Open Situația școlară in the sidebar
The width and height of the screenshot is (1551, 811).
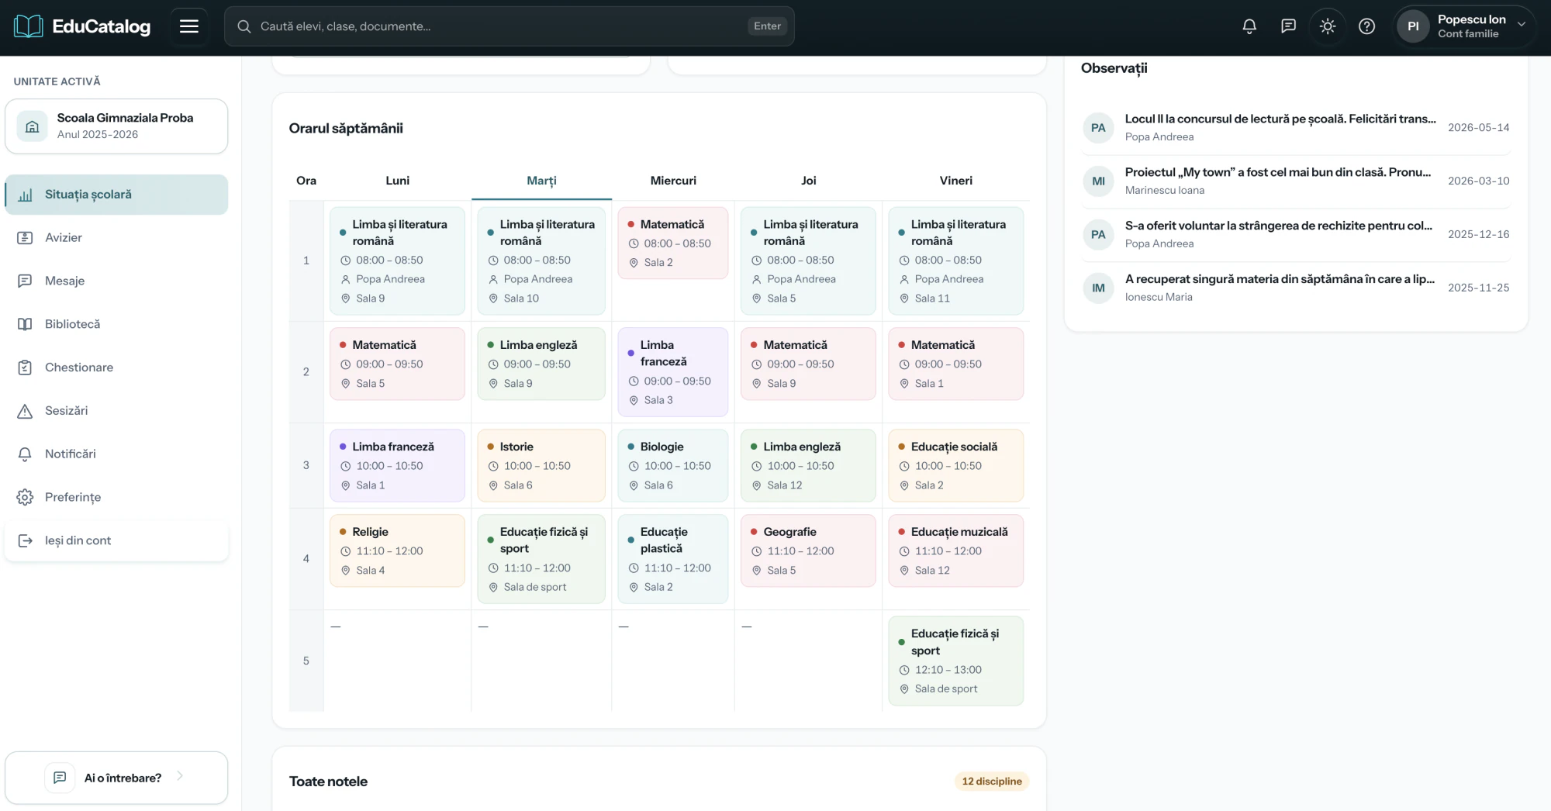[116, 195]
